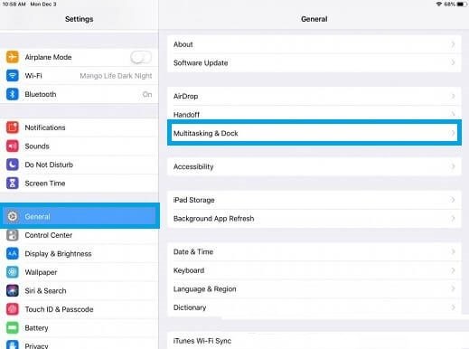Open the Keyboard settings row
Viewport: 469px width, 349px height.
click(314, 270)
